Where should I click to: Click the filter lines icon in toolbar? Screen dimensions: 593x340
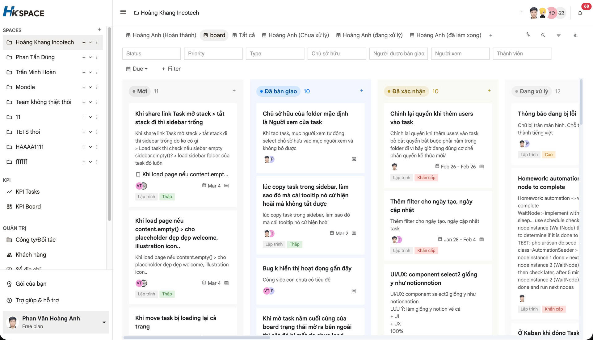[x=558, y=35]
